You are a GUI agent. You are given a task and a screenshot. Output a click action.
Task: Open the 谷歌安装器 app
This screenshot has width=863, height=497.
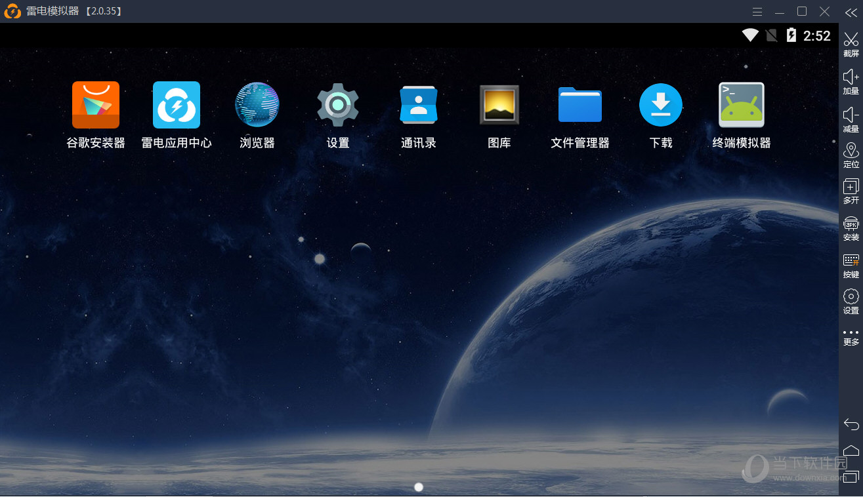(x=96, y=105)
